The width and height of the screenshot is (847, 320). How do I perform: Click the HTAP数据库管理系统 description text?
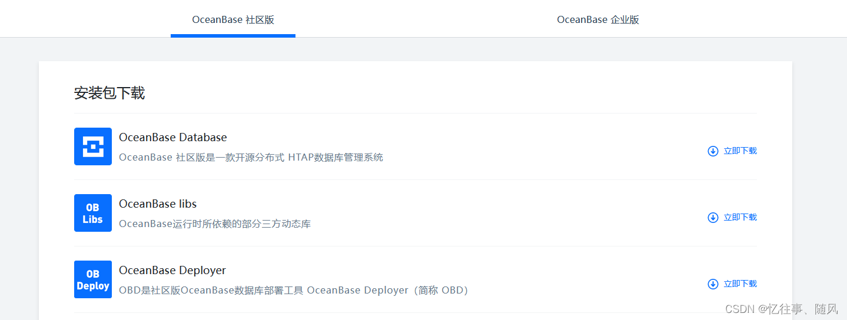point(251,158)
